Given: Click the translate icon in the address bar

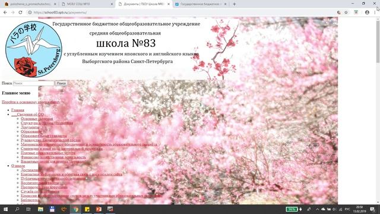Looking at the screenshot, I should (x=339, y=12).
